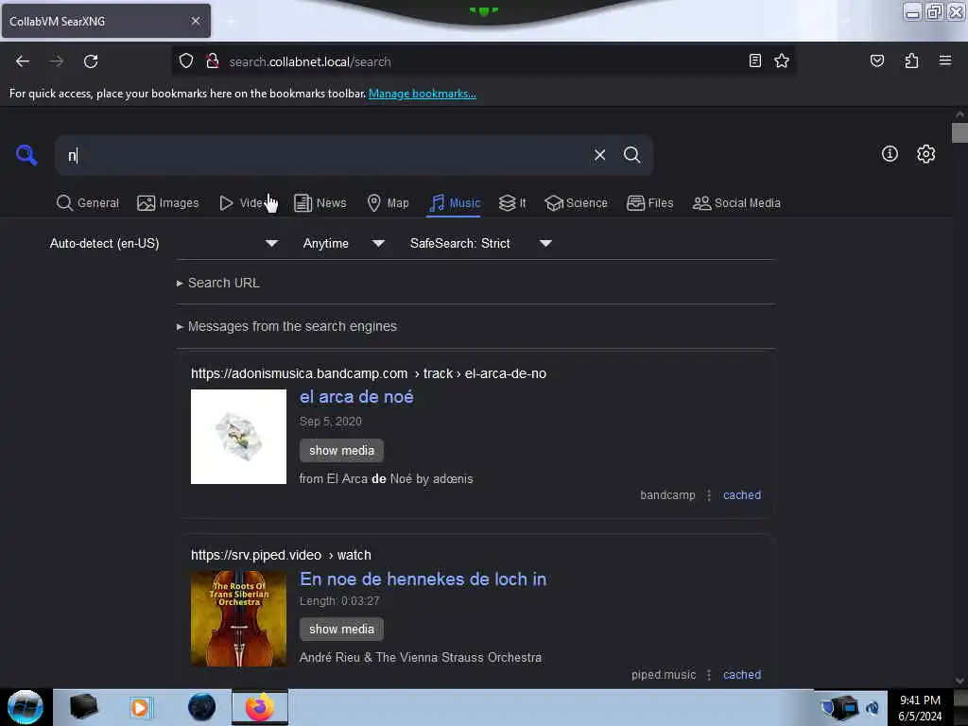Open cached link for piped.music result
Image resolution: width=968 pixels, height=726 pixels.
coord(742,675)
